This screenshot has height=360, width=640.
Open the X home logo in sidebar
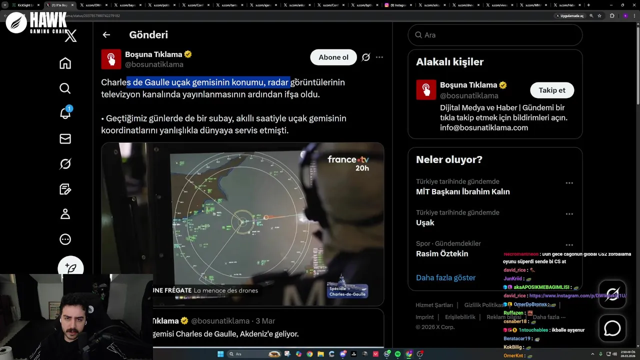pos(71,36)
